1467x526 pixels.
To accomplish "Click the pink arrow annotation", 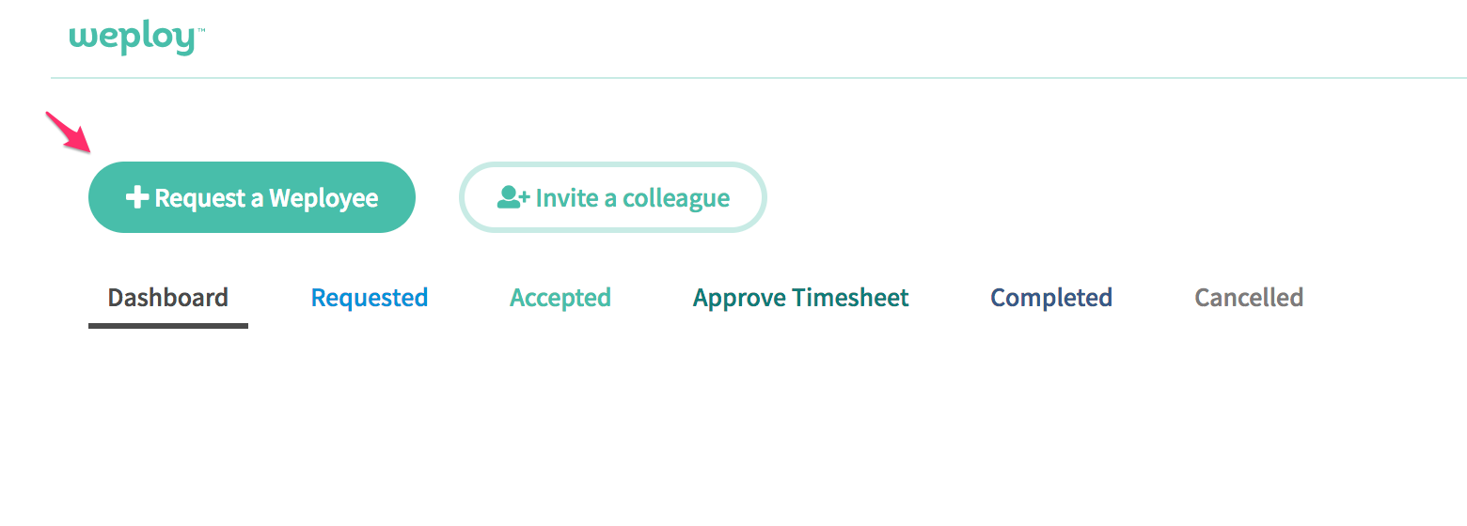I will click(70, 131).
